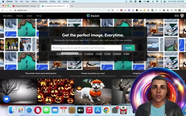Open the Extensions puzzle piece menu
Image resolution: width=186 pixels, height=116 pixels.
coord(168,10)
